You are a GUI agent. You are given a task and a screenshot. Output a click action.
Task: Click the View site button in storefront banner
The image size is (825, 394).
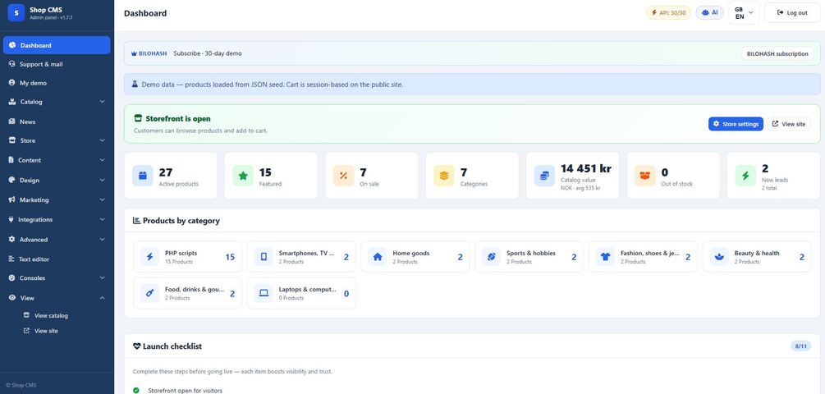point(789,124)
